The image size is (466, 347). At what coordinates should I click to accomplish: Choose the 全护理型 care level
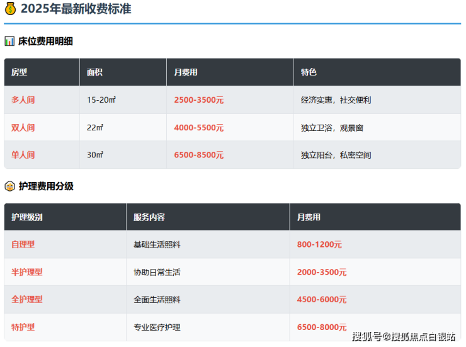pyautogui.click(x=27, y=300)
